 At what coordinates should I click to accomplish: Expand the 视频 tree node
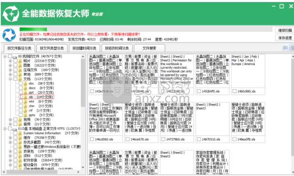point(10,120)
